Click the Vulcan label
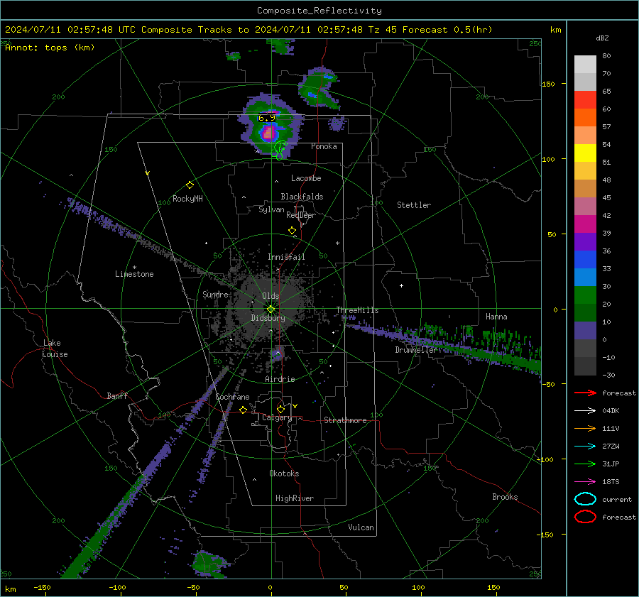Viewport: 639px width, 597px height. coord(361,527)
